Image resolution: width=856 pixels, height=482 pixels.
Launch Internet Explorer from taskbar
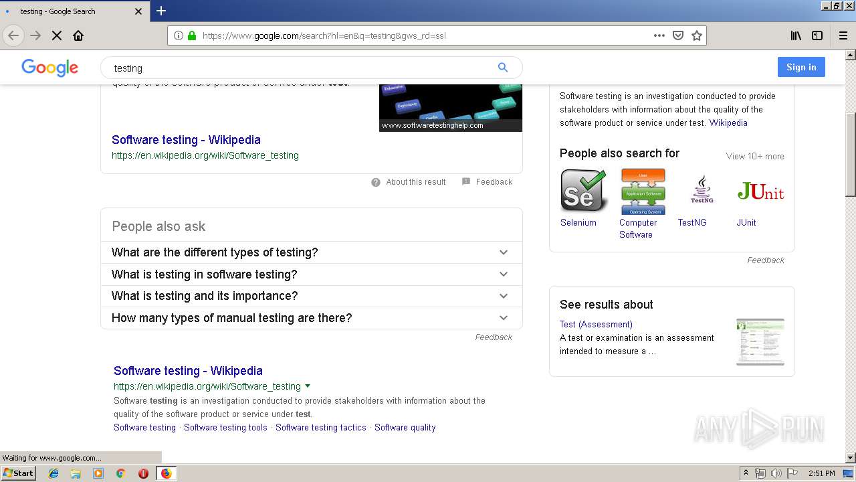[53, 473]
